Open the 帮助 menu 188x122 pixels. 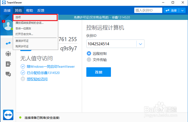(29, 10)
